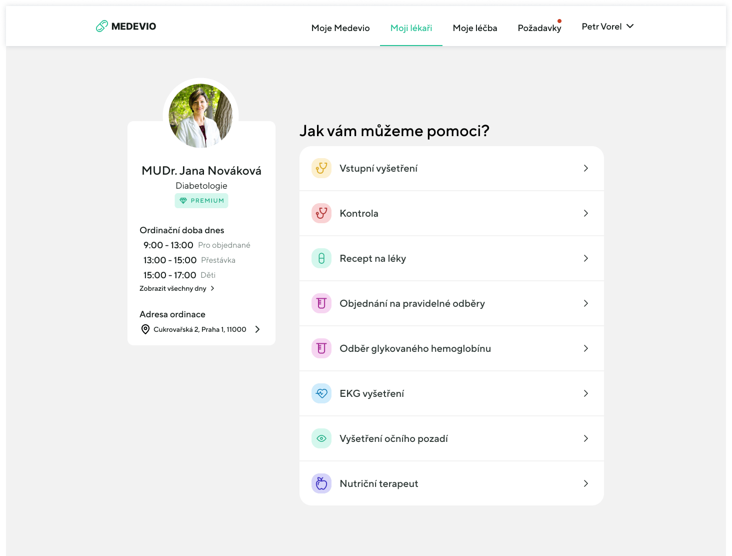The image size is (732, 556).
Task: Click the location pin icon by address
Action: point(145,329)
